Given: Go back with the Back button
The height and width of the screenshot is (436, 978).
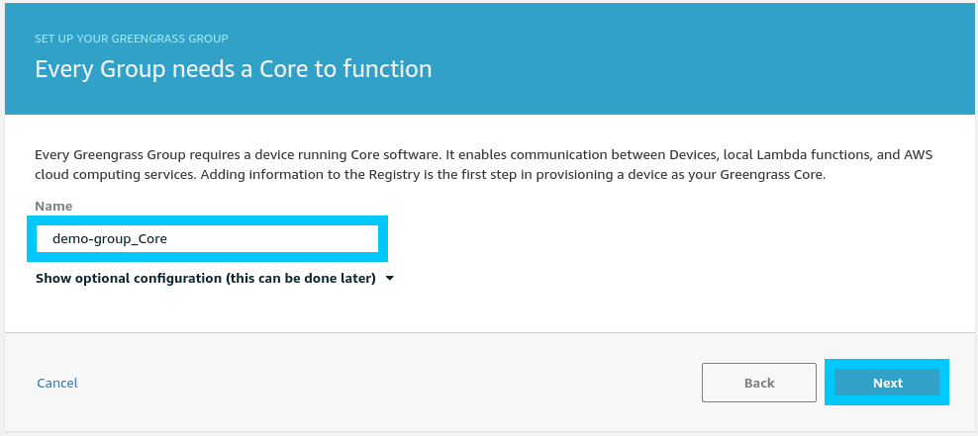Looking at the screenshot, I should click(758, 383).
